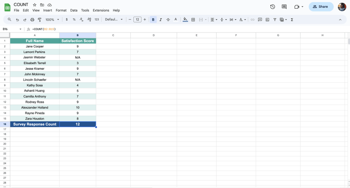
Task: Click the Share button
Action: pos(321,7)
